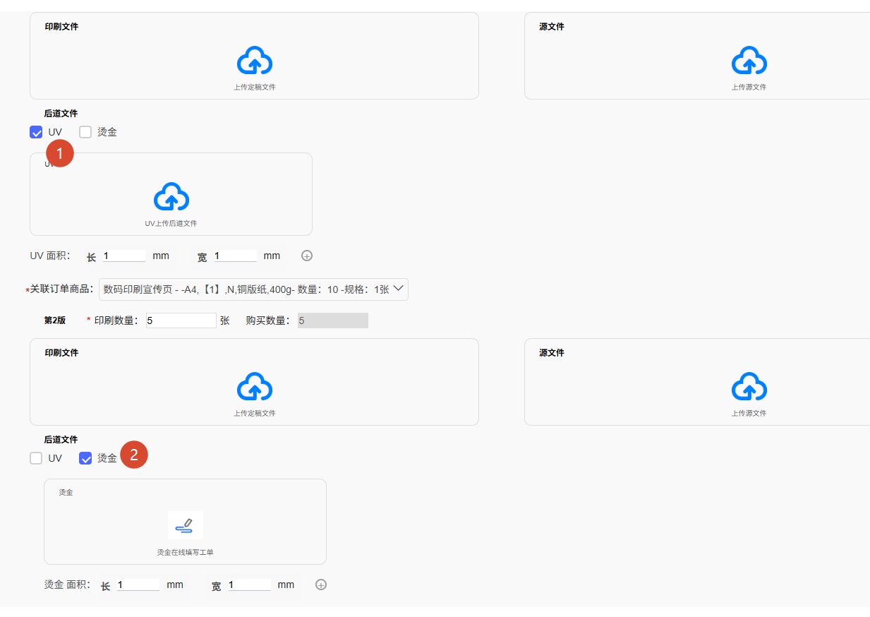870x617 pixels.
Task: Click upload cloud icon in first 印刷文件 box
Action: [255, 61]
